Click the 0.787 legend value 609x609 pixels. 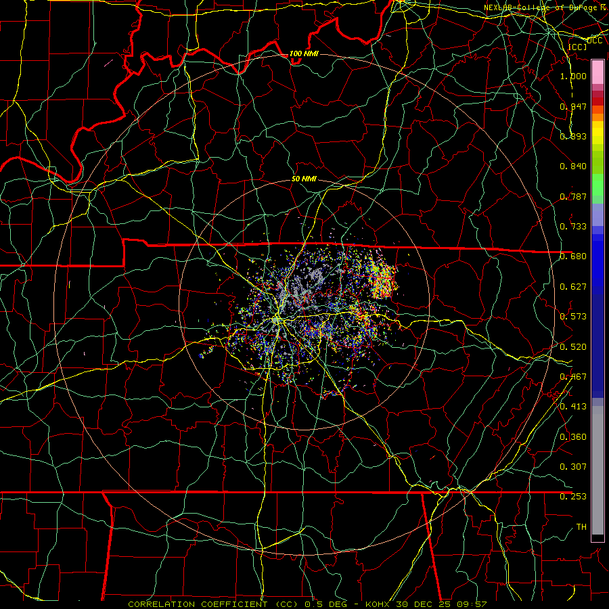pos(573,196)
